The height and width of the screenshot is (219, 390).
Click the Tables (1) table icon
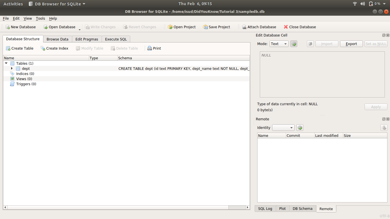tap(12, 63)
